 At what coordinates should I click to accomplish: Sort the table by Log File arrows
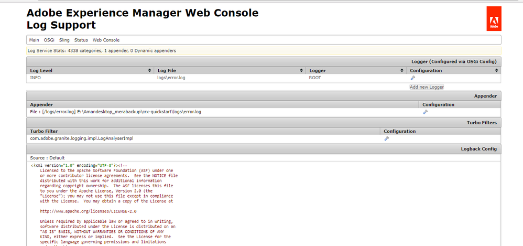click(301, 70)
